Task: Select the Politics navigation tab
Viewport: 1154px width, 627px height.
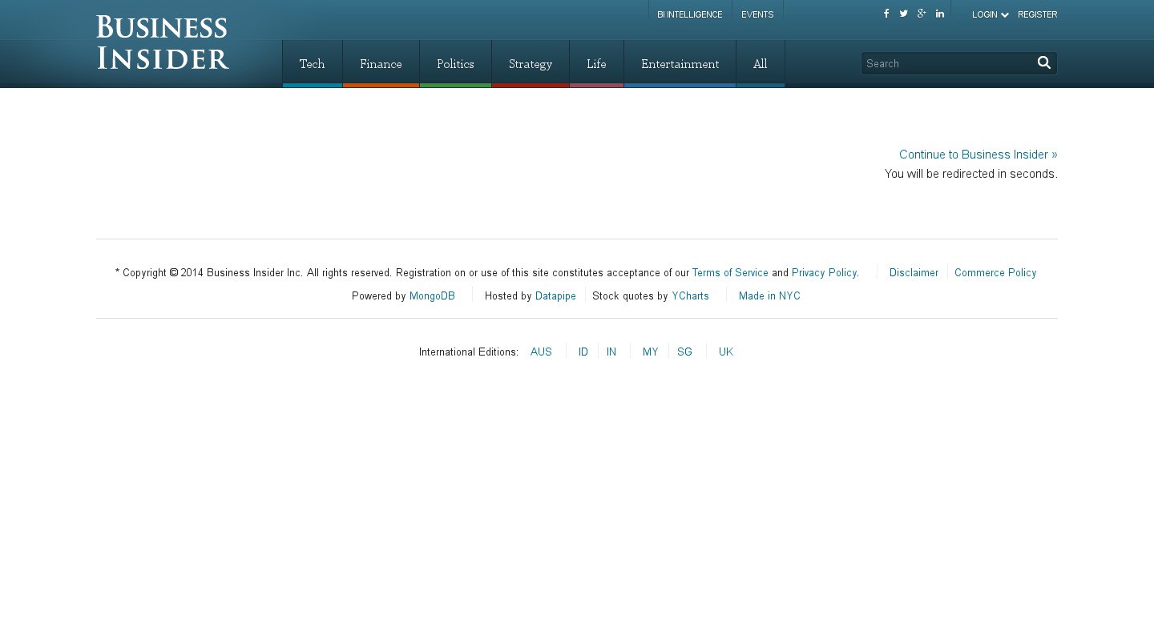Action: coord(455,64)
